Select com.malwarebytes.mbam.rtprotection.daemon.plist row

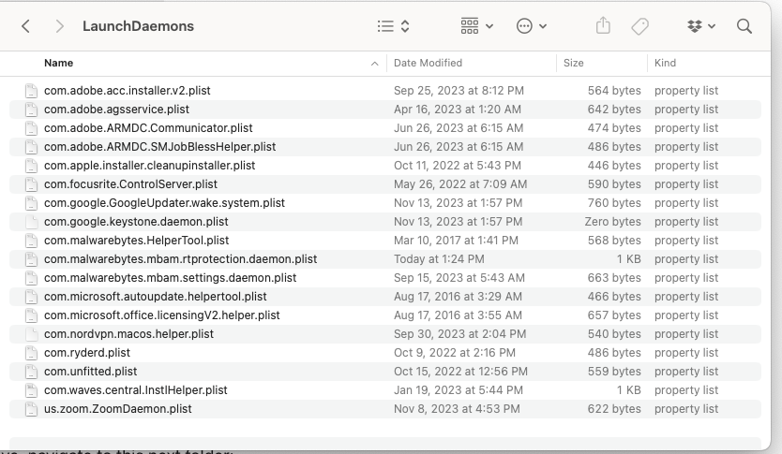tap(180, 259)
